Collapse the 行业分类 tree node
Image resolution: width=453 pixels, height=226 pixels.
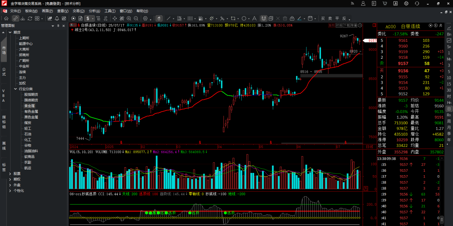pyautogui.click(x=15, y=89)
